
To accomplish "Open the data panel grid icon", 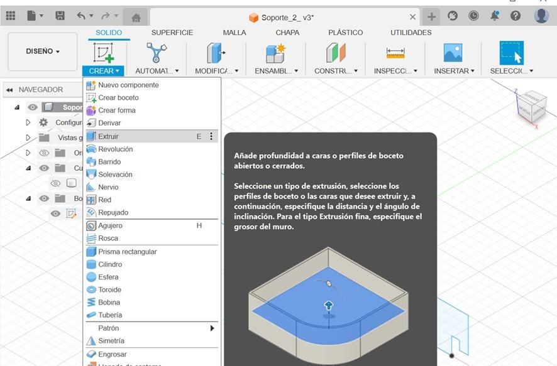I will [11, 16].
